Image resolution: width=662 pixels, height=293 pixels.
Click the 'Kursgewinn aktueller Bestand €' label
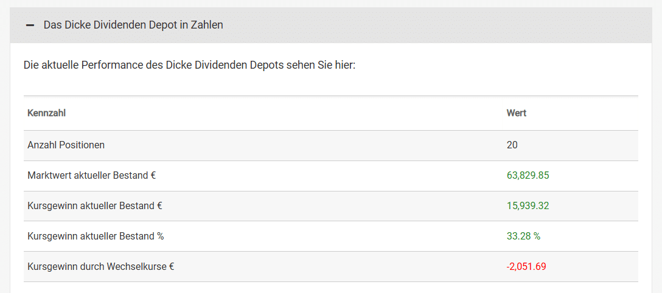click(x=94, y=206)
